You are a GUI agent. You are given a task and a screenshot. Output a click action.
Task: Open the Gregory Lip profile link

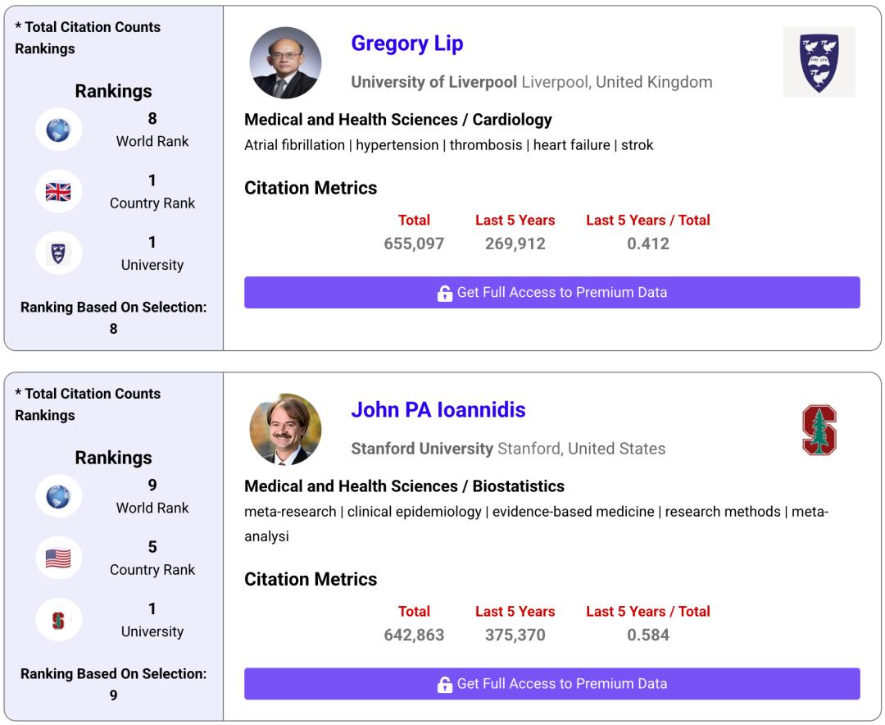(406, 43)
